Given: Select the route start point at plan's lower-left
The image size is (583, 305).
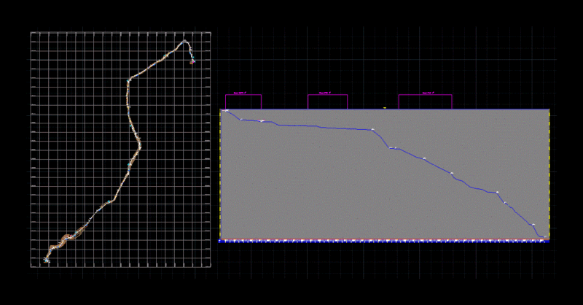Looking at the screenshot, I should [x=46, y=260].
